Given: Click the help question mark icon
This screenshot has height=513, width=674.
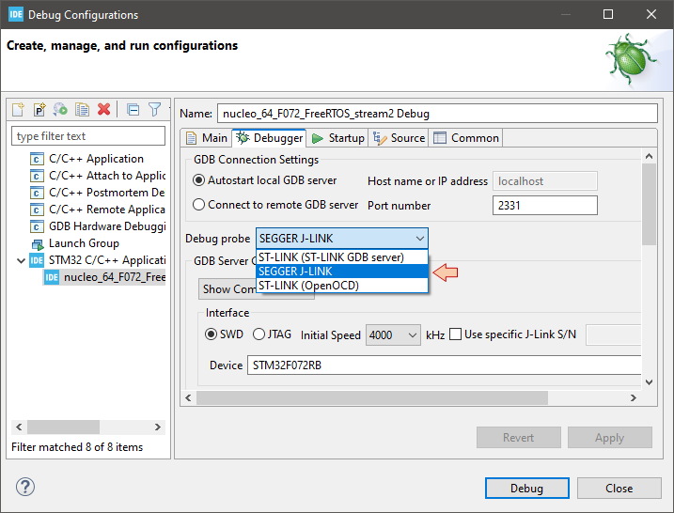Looking at the screenshot, I should pos(25,487).
